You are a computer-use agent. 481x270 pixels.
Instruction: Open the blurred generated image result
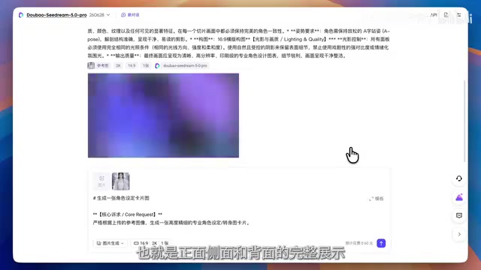(x=163, y=115)
